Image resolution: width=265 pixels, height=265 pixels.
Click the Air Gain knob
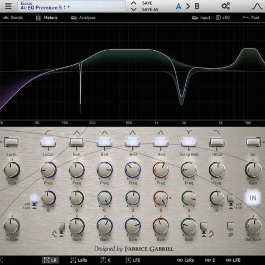[253, 170]
